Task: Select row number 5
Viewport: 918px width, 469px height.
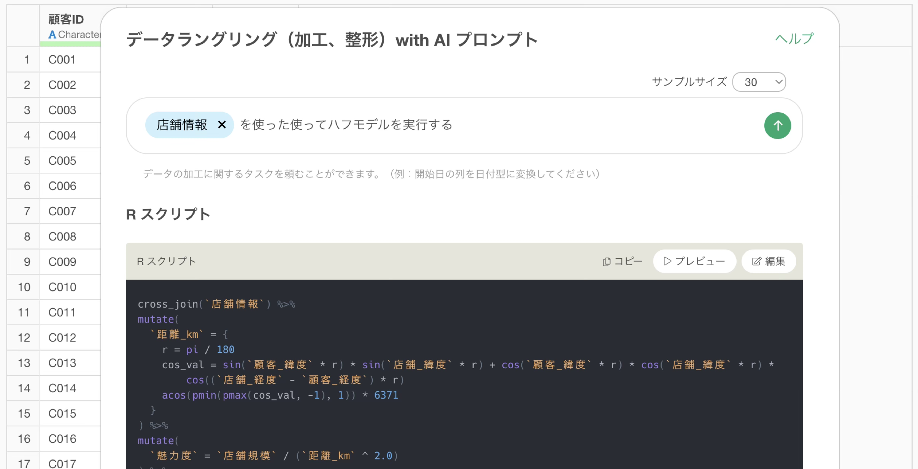Action: point(27,161)
